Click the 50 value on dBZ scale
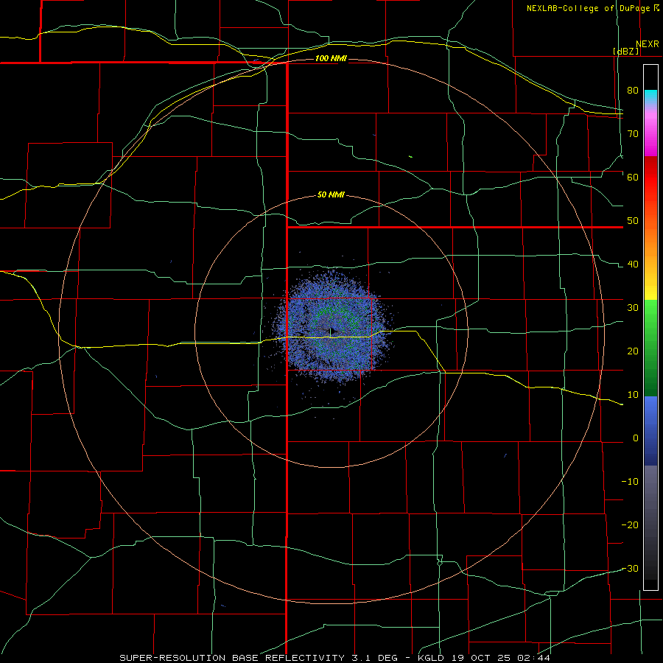 click(x=633, y=221)
